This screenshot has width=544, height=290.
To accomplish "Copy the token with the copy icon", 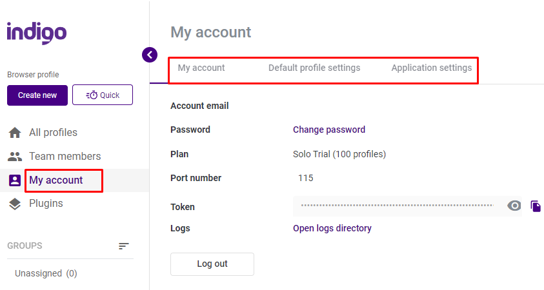I will [536, 206].
